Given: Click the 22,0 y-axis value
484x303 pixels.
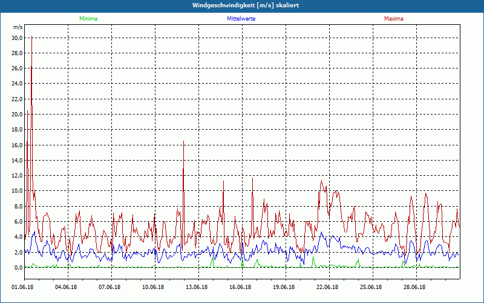Looking at the screenshot, I should [18, 99].
